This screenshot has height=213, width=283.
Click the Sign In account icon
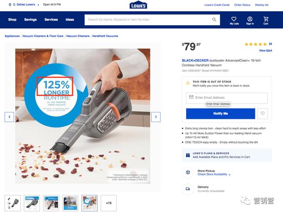[250, 19]
